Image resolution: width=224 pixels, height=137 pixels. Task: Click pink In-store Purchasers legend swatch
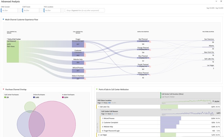coord(63,97)
